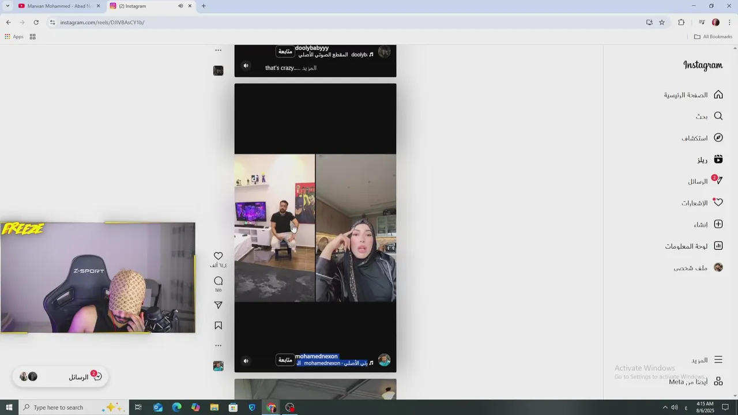Click the taskbar search box
The height and width of the screenshot is (415, 738).
[x=73, y=408]
